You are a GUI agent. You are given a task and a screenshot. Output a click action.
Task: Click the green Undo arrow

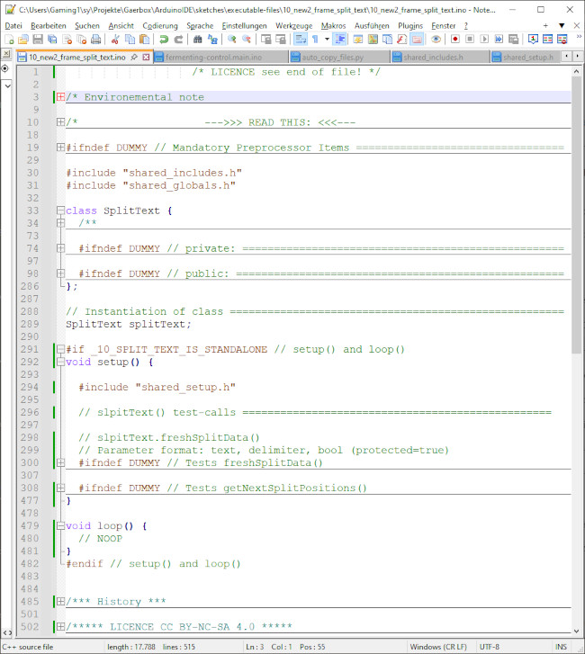point(164,40)
